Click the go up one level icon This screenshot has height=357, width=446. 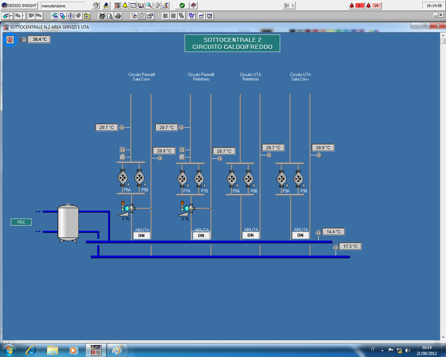click(x=63, y=16)
